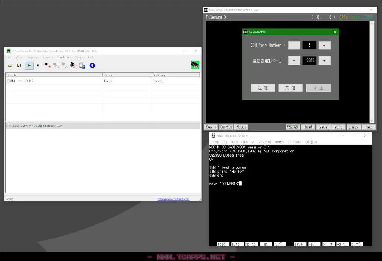Open the eterlogic.com website link
Viewport: 382px width, 261px height.
[x=173, y=199]
